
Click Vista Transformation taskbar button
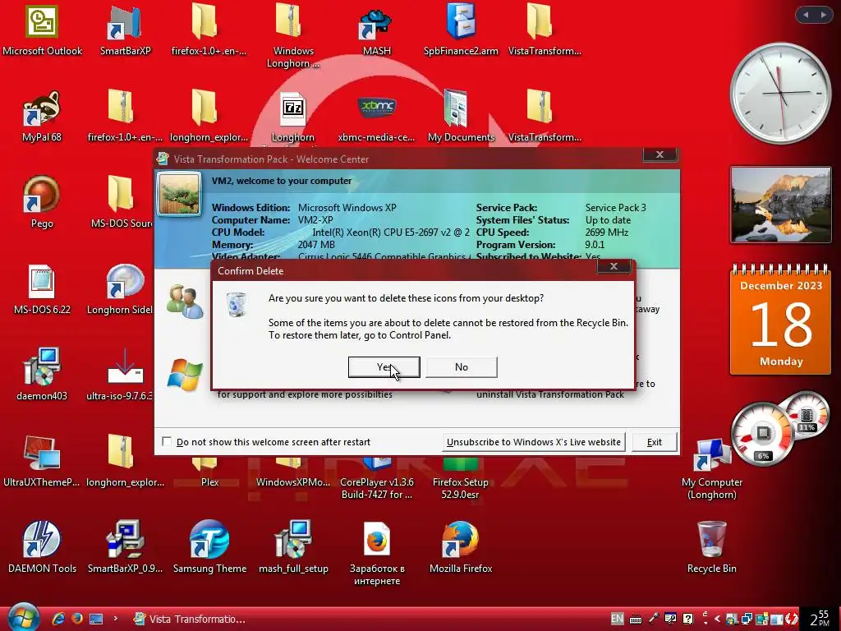coord(189,619)
